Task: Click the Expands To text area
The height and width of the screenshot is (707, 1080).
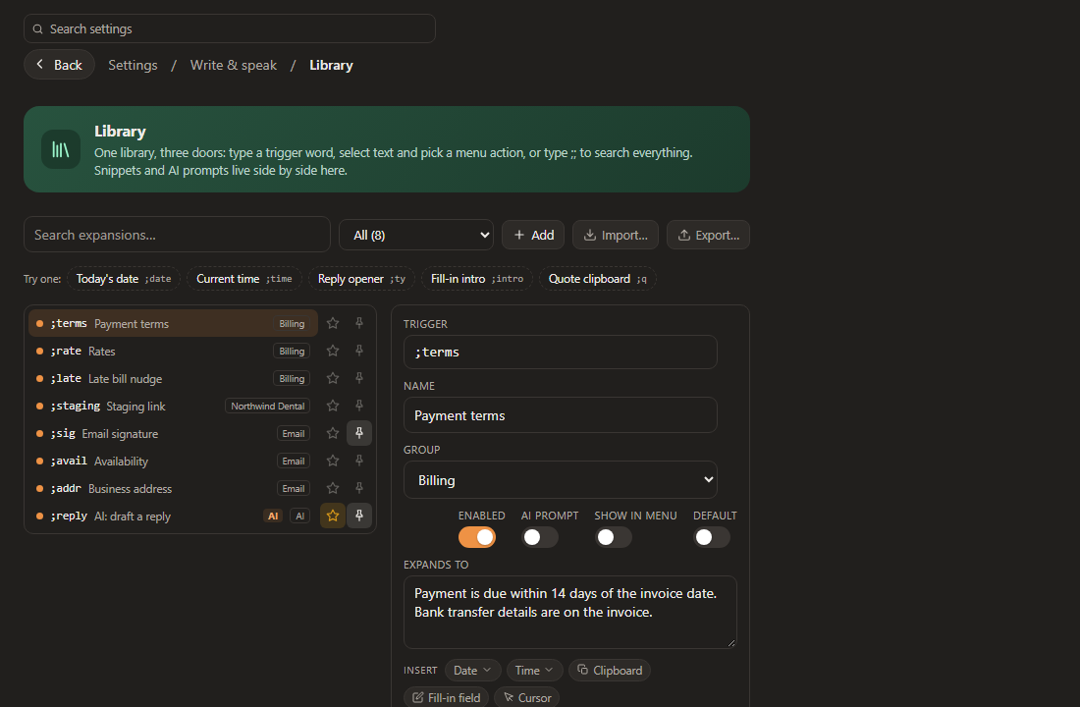Action: click(569, 613)
